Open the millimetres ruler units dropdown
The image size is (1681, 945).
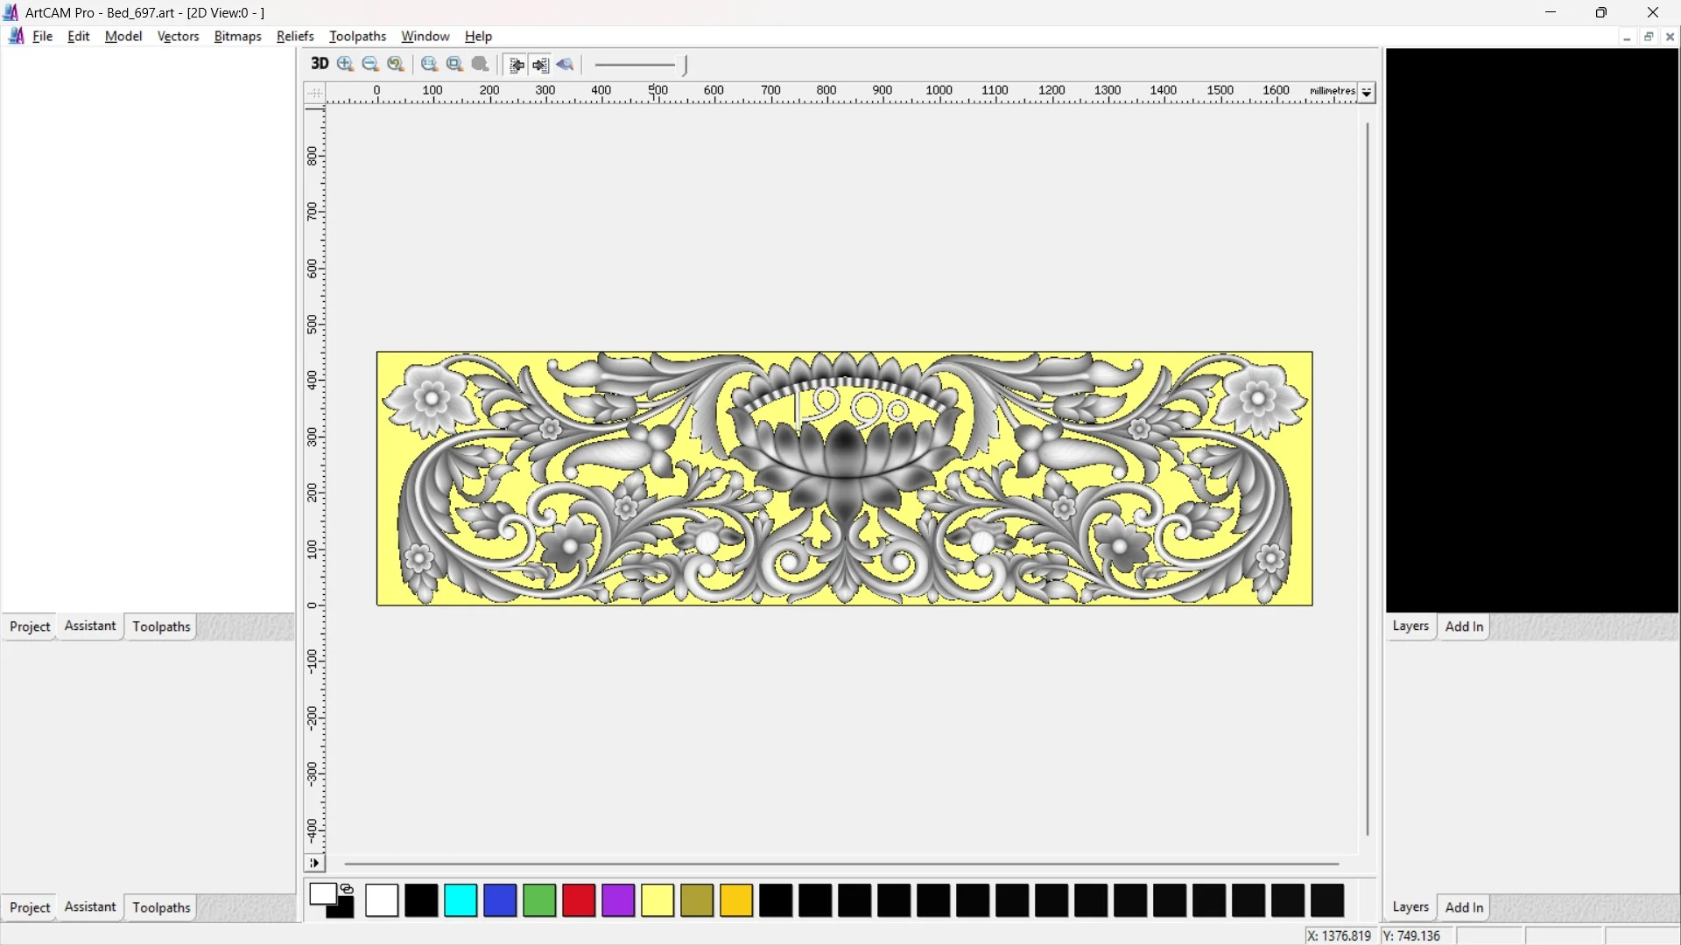tap(1366, 92)
